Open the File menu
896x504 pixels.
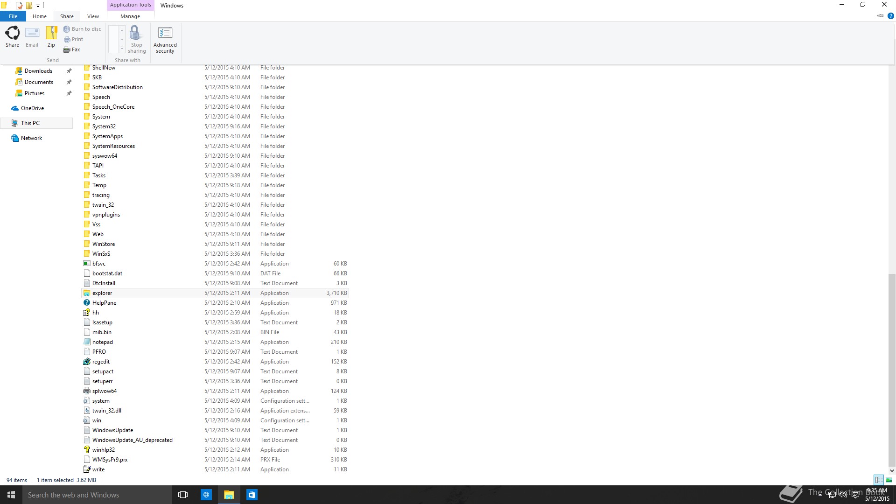tap(13, 16)
